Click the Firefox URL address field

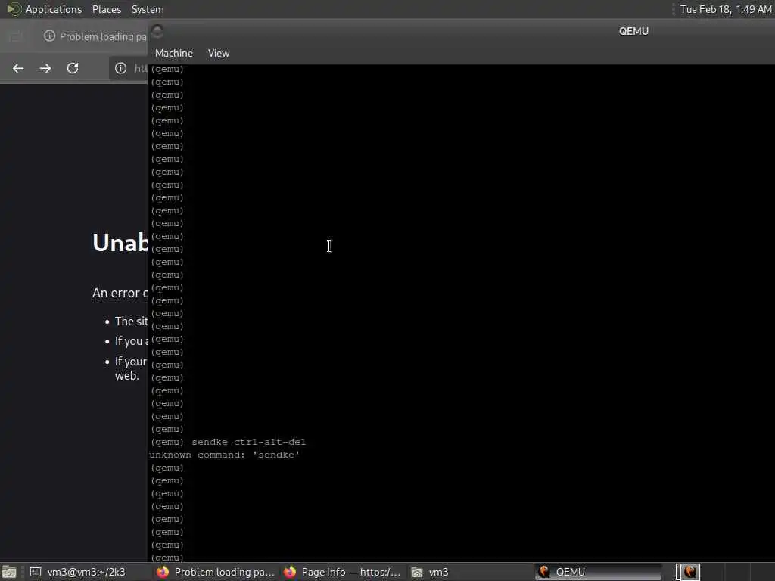(129, 68)
